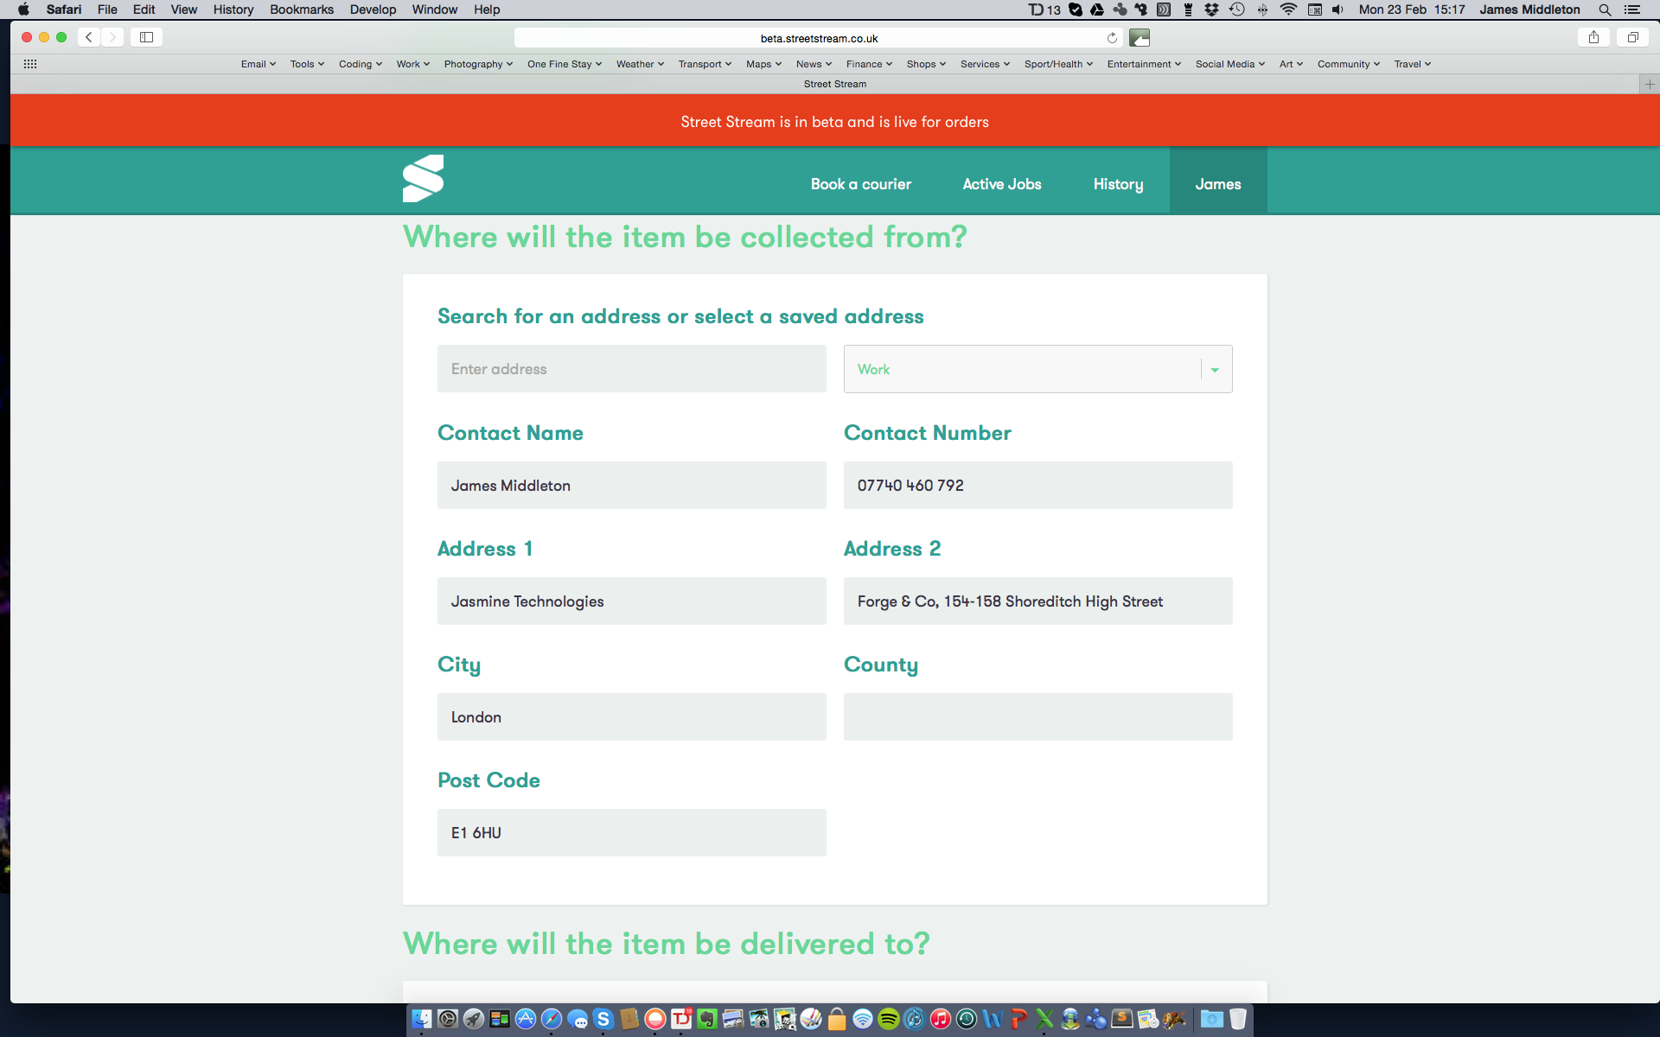Click the Enter address search field
This screenshot has height=1037, width=1660.
pos(631,369)
